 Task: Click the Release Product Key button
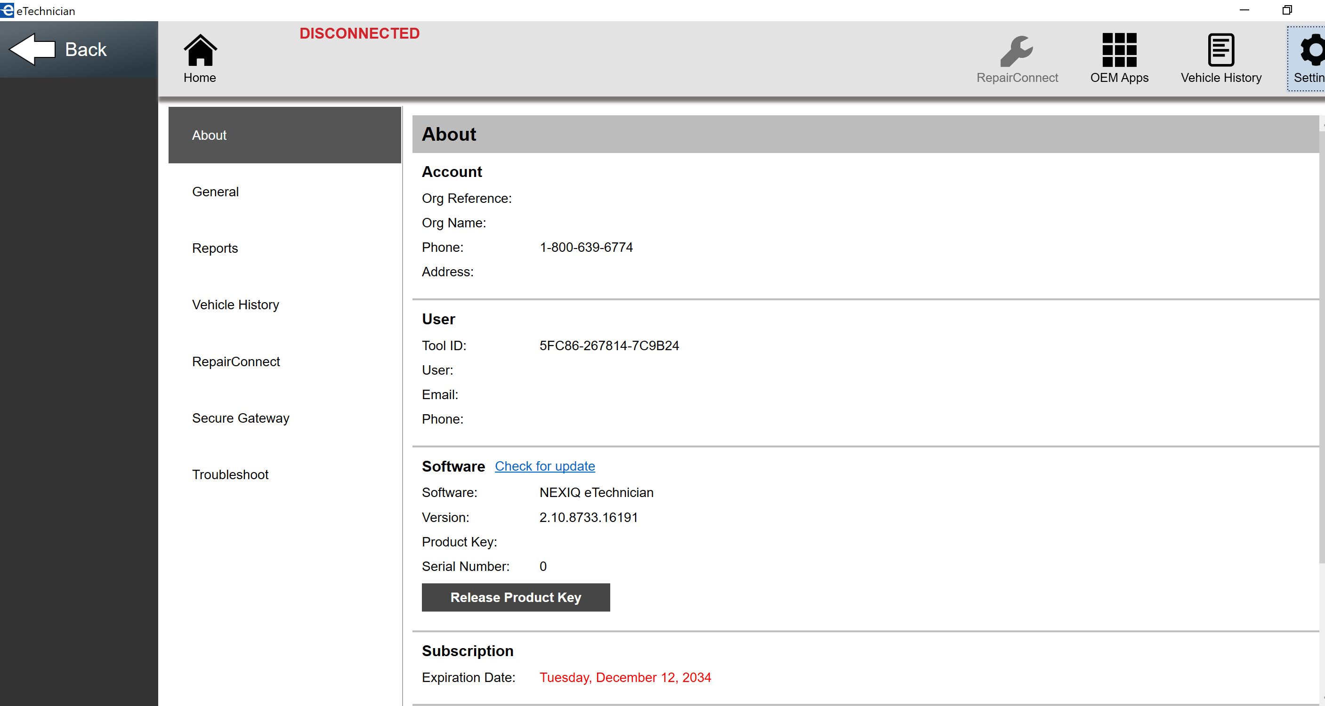516,597
